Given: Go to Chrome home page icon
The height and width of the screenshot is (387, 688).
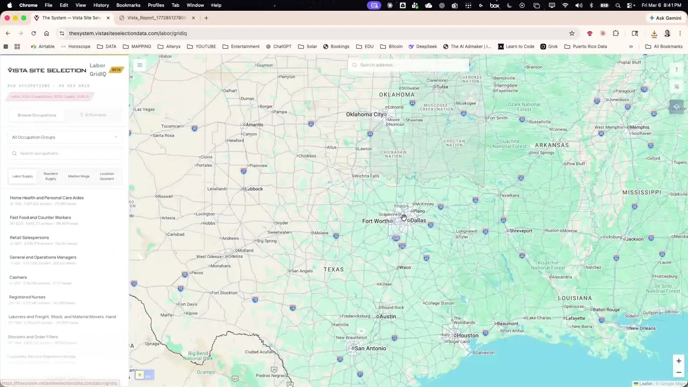Looking at the screenshot, I should coord(46,33).
